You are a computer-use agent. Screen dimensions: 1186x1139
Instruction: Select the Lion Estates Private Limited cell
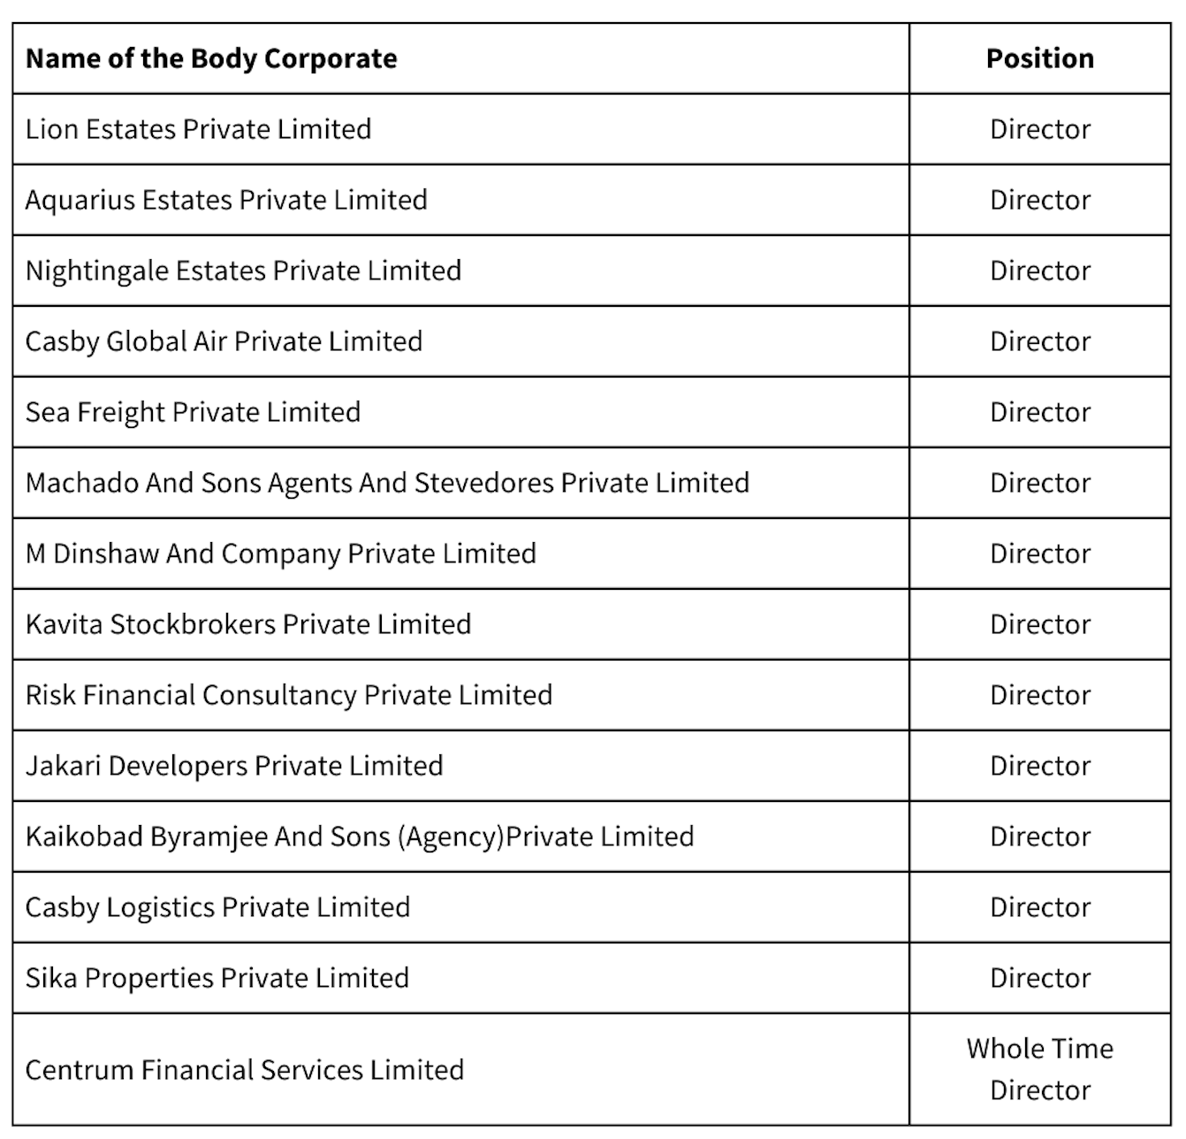[198, 129]
